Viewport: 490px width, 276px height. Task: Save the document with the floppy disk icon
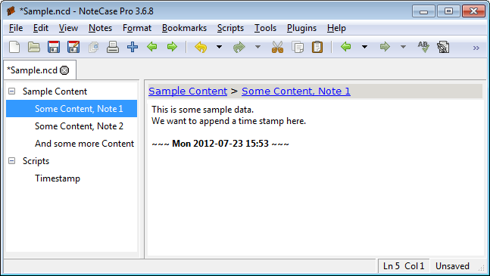pyautogui.click(x=54, y=47)
